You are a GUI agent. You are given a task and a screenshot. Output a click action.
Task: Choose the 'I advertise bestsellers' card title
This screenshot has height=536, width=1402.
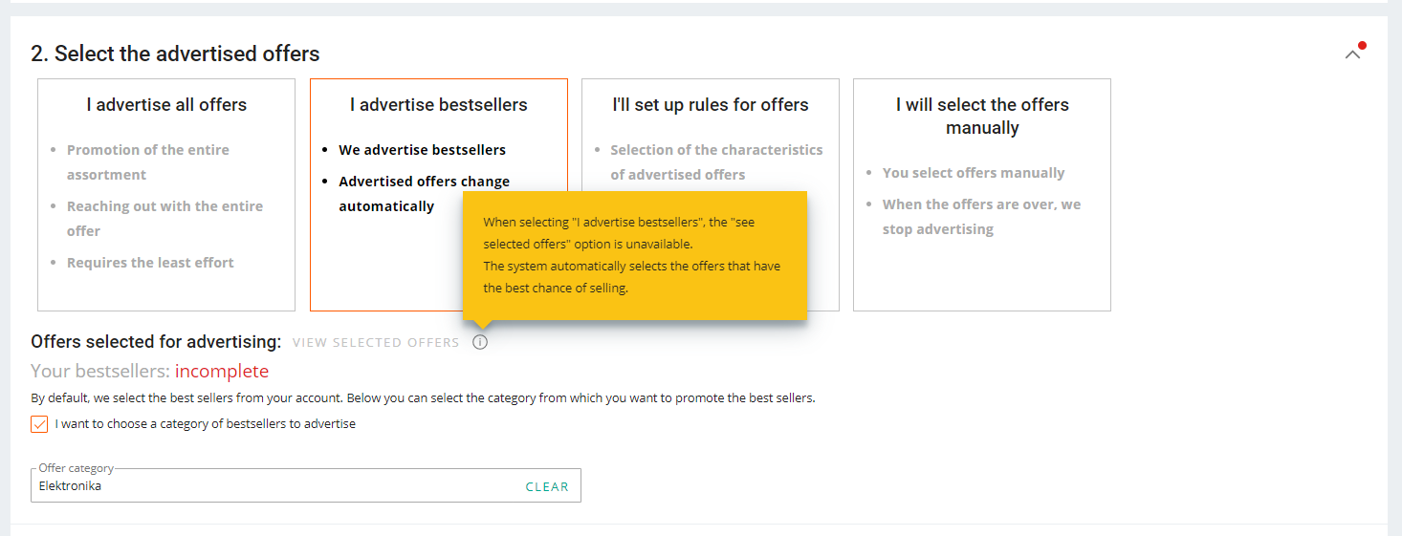point(439,105)
